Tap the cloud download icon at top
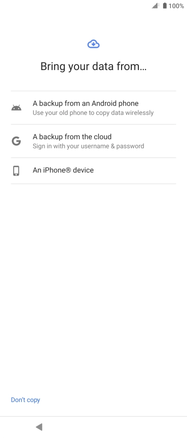This screenshot has height=438, width=187. (93, 44)
